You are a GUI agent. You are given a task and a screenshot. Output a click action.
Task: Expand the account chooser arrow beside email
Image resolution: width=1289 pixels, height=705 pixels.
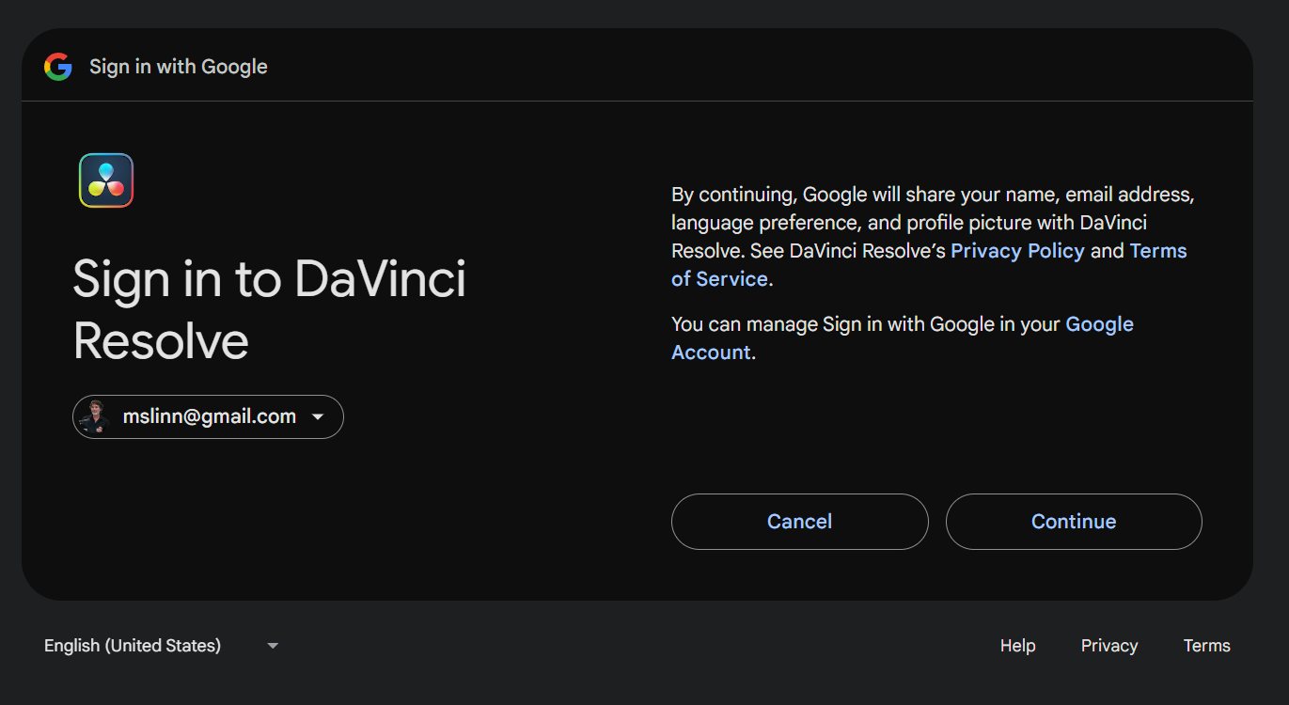318,417
